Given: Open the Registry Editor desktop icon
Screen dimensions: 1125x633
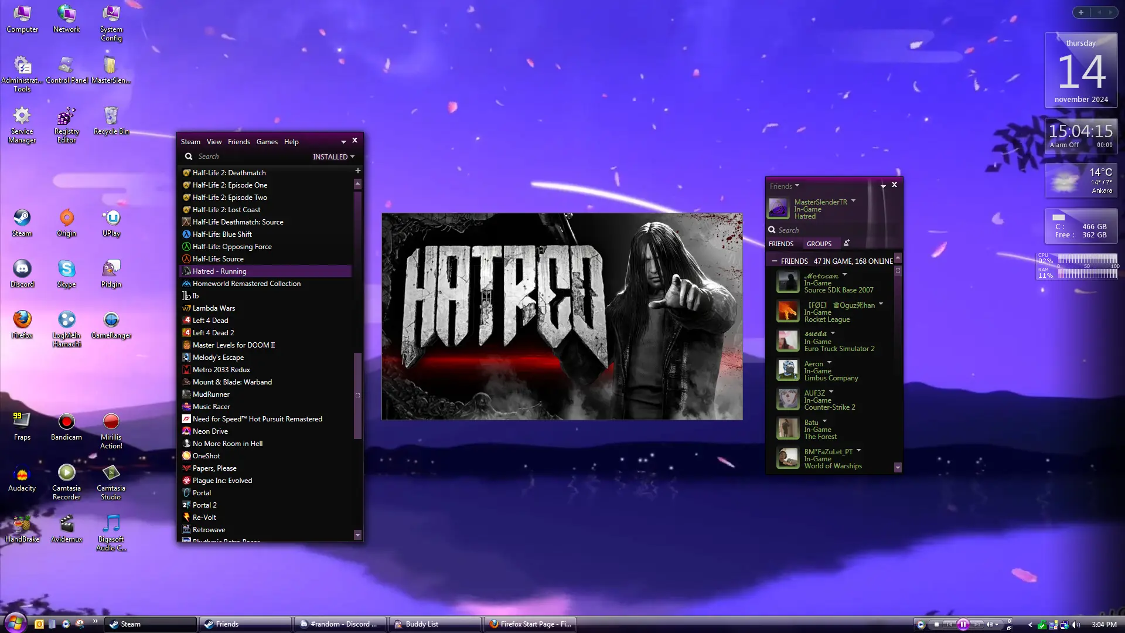Looking at the screenshot, I should tap(66, 125).
